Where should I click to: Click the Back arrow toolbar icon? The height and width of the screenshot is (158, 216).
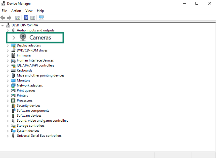3,18
